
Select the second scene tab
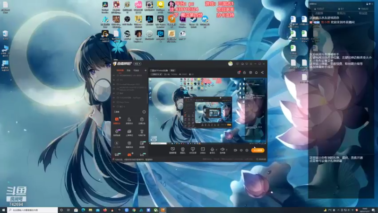click(x=129, y=71)
